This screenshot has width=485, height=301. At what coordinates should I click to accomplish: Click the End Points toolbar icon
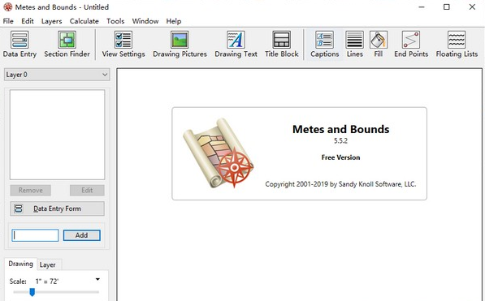pos(411,44)
